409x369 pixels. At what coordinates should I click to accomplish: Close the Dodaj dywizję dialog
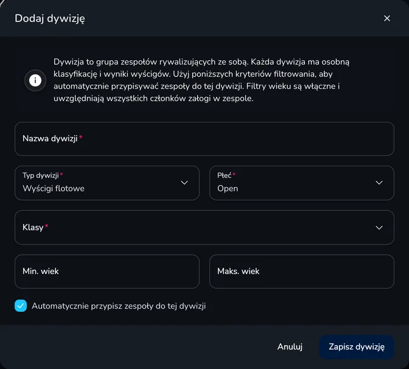tap(387, 18)
